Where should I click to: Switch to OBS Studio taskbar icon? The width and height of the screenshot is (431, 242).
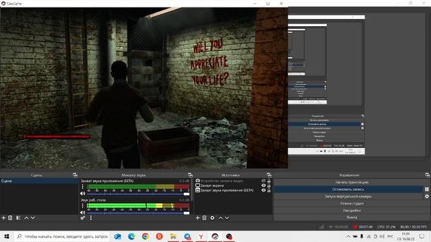click(x=229, y=237)
